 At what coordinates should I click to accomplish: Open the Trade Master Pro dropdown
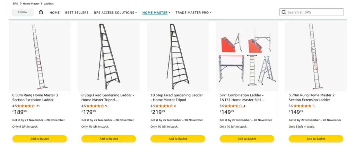(x=193, y=13)
